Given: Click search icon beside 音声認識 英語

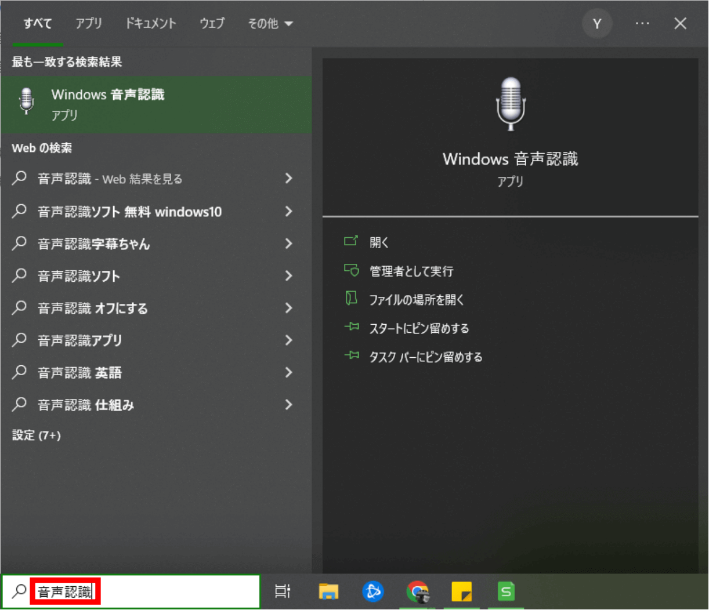Looking at the screenshot, I should click(x=19, y=372).
